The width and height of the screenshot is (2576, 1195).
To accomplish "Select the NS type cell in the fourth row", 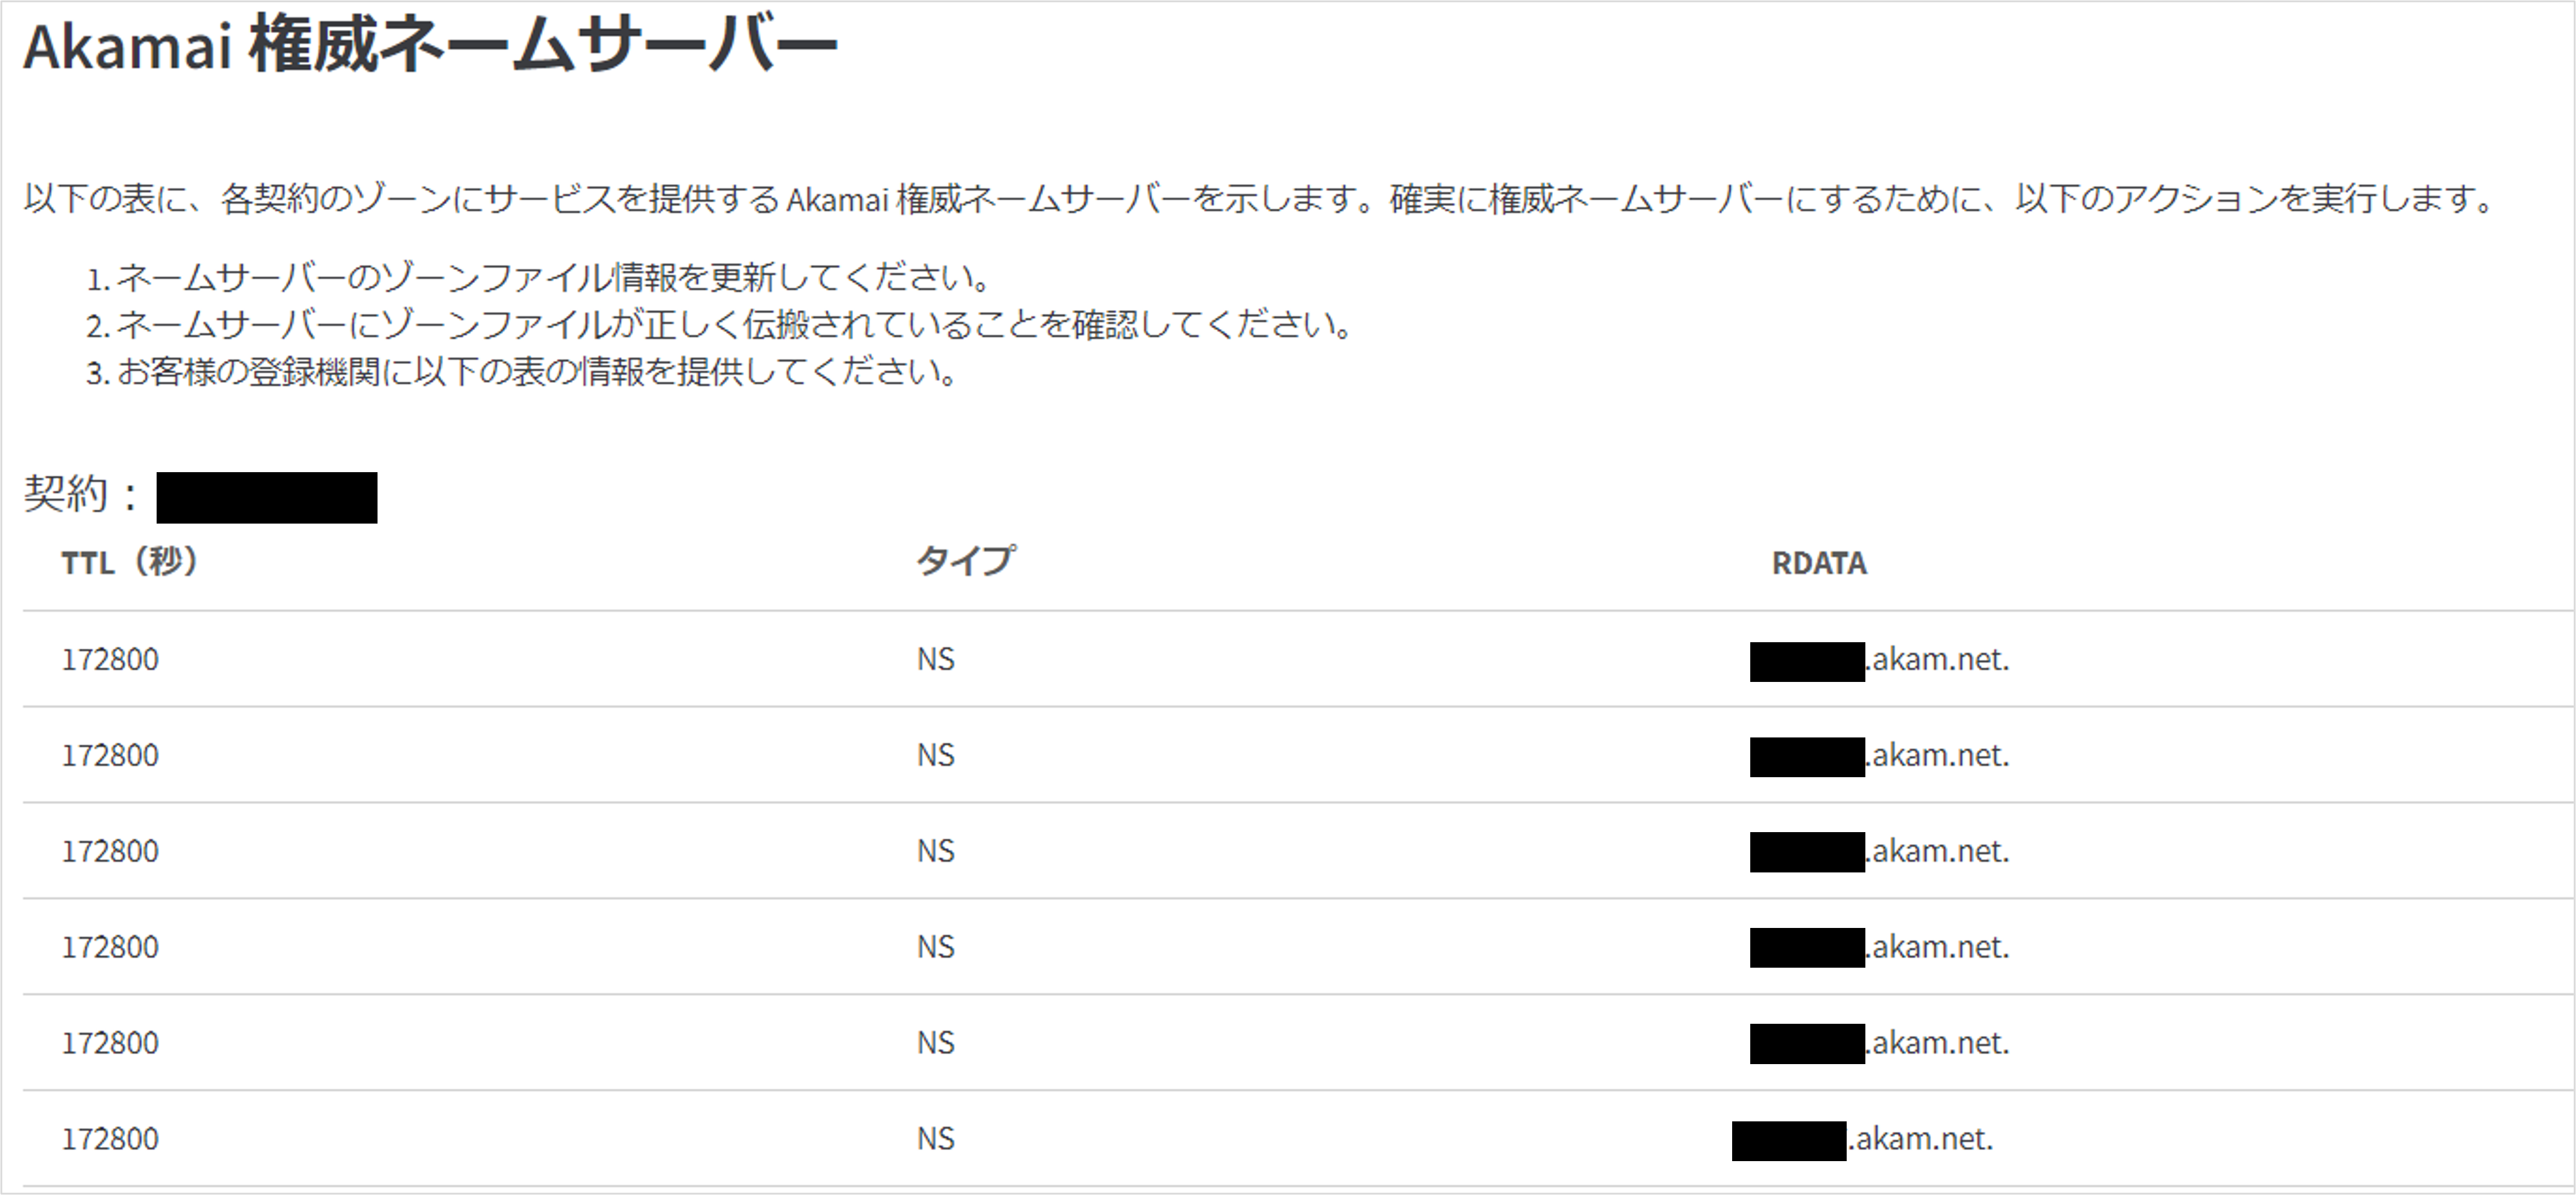I will tap(936, 948).
